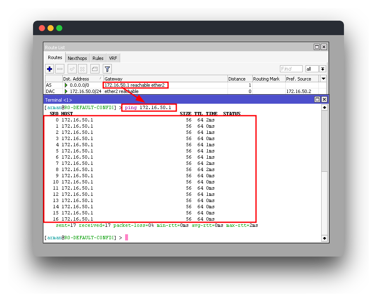Click the Gateway column header
This screenshot has height=302, width=377.
[165, 78]
